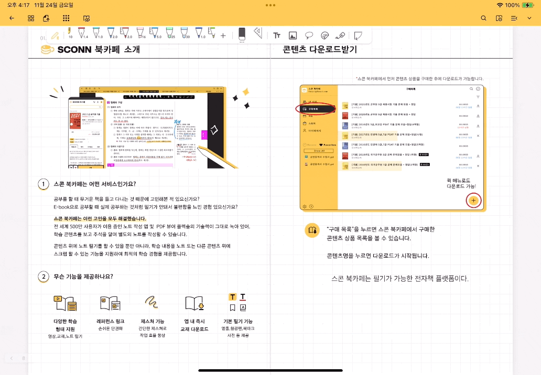Select the green highlighter sized 25
The image size is (541, 375).
pos(170,33)
